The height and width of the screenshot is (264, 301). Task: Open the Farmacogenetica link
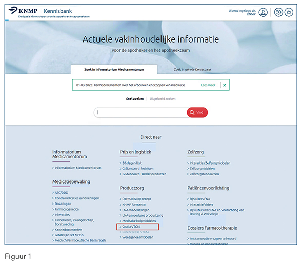[67, 209]
